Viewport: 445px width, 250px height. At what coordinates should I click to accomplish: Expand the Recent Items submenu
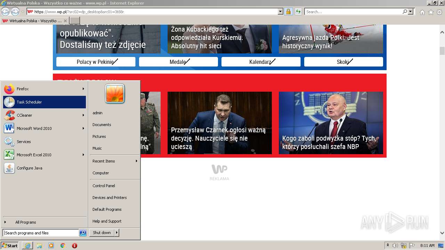point(136,161)
